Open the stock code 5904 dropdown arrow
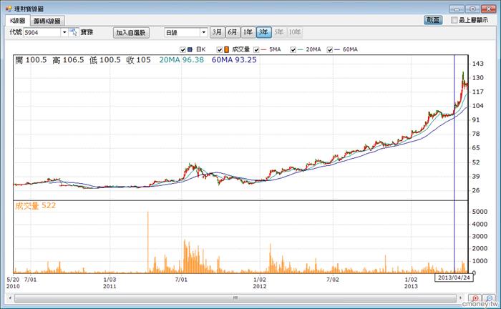This screenshot has height=309, width=501. click(x=64, y=32)
